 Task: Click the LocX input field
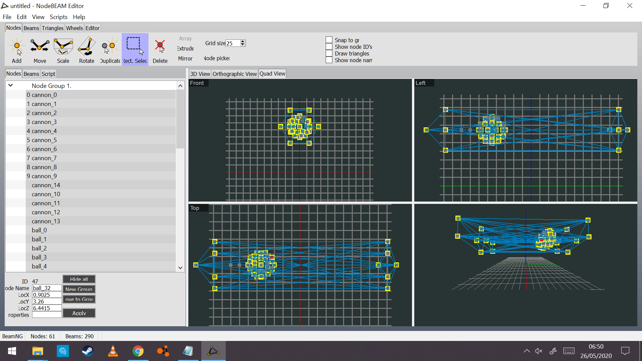pos(47,295)
